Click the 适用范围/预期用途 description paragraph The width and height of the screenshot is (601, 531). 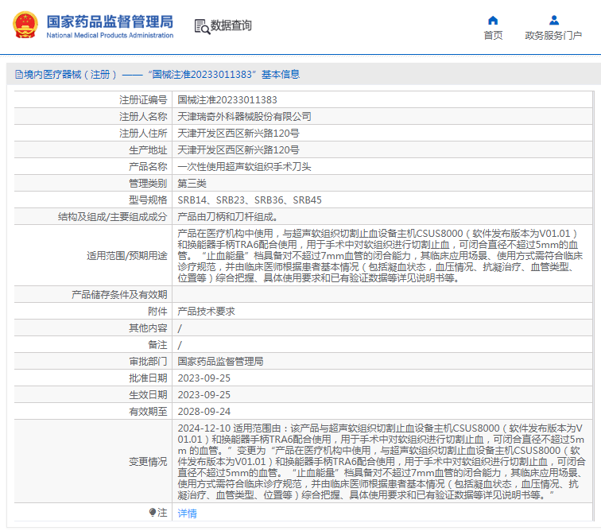pos(380,256)
